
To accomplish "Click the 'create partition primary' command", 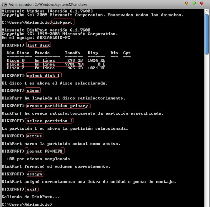I will point(57,106).
